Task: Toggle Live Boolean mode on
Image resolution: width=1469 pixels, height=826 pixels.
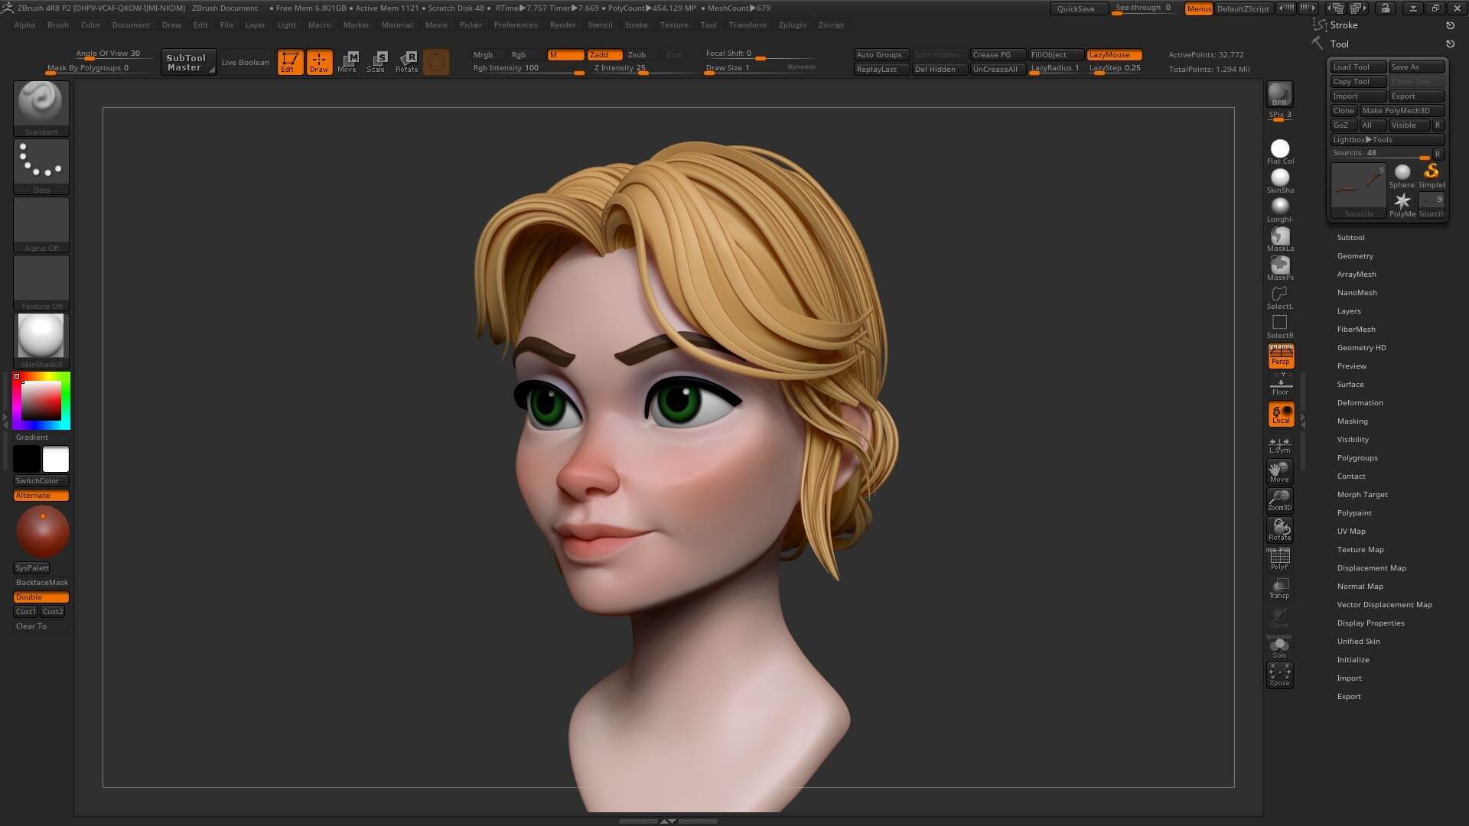Action: click(245, 63)
